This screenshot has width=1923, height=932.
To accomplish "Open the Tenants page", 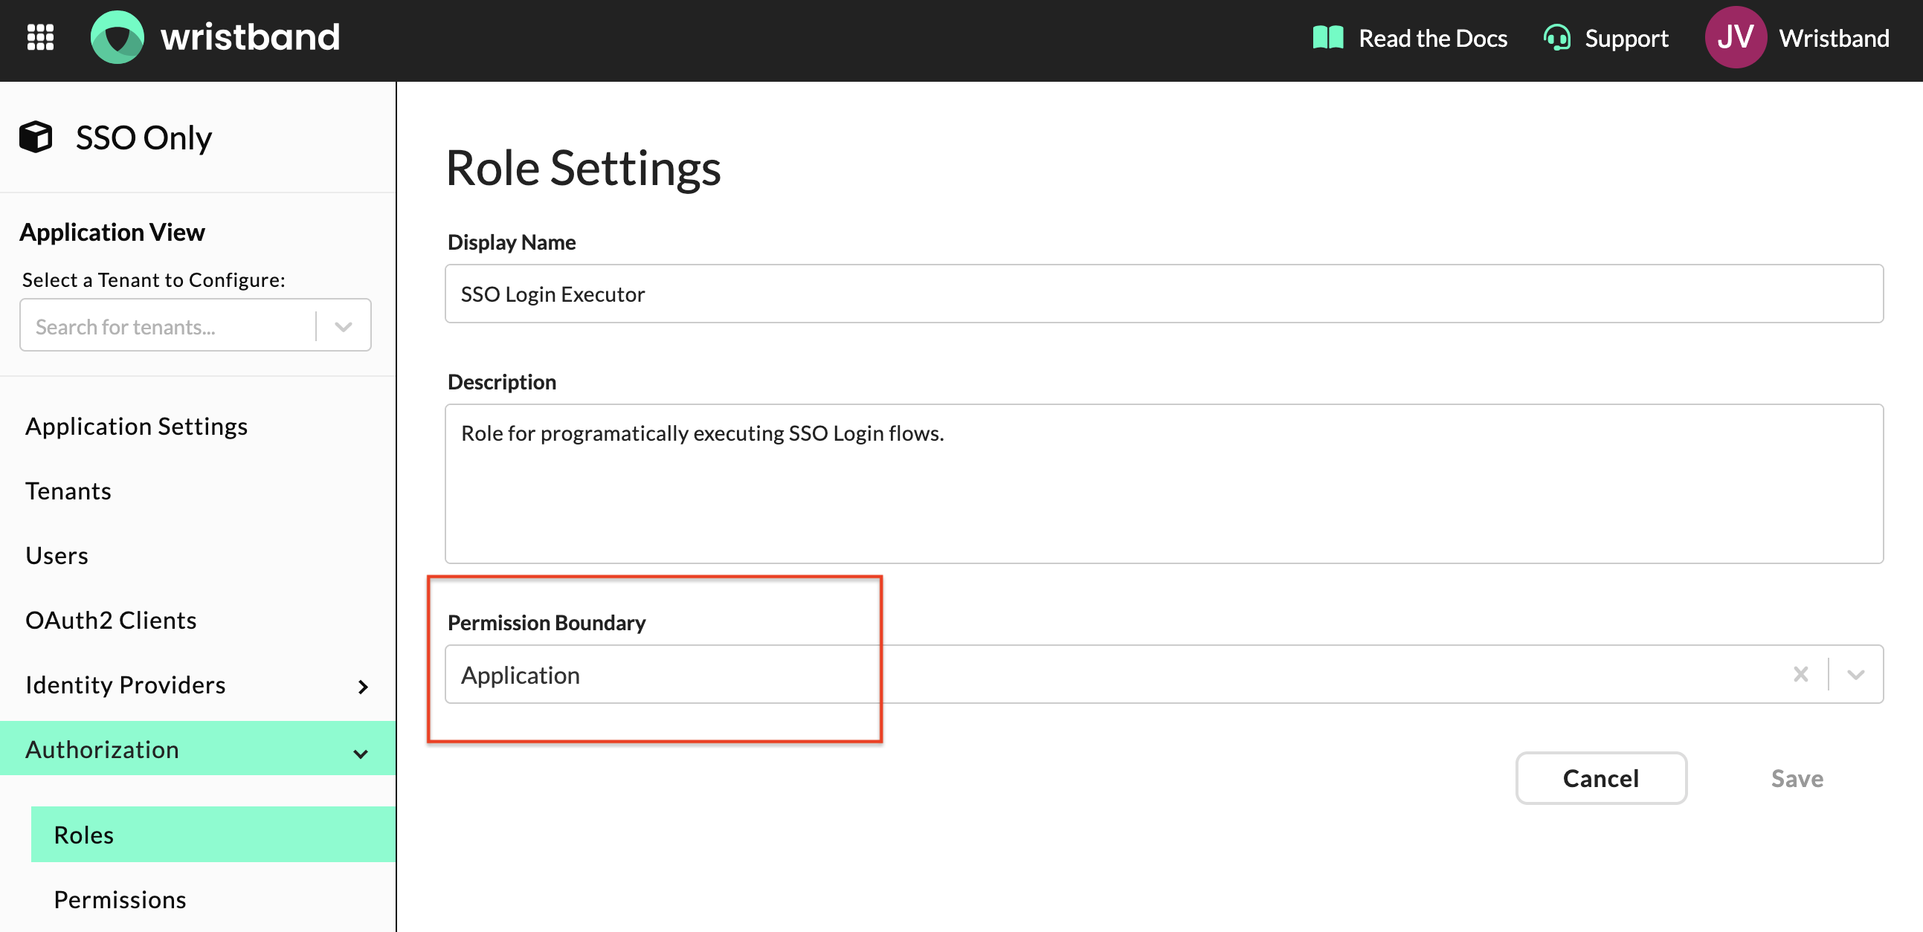I will coord(68,491).
